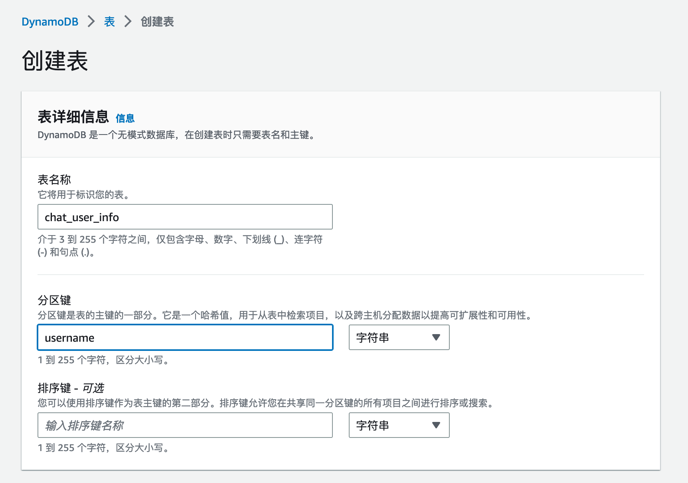Edit the chat_user_info table name field
Viewport: 688px width, 483px height.
point(185,217)
